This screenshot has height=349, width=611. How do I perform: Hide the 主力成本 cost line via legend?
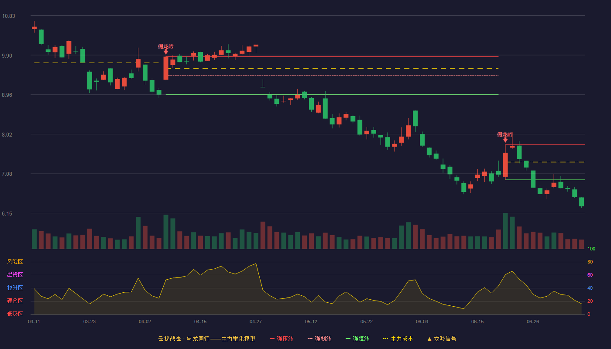point(398,339)
